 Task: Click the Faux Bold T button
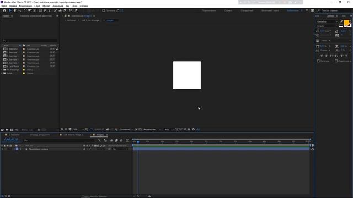322,56
